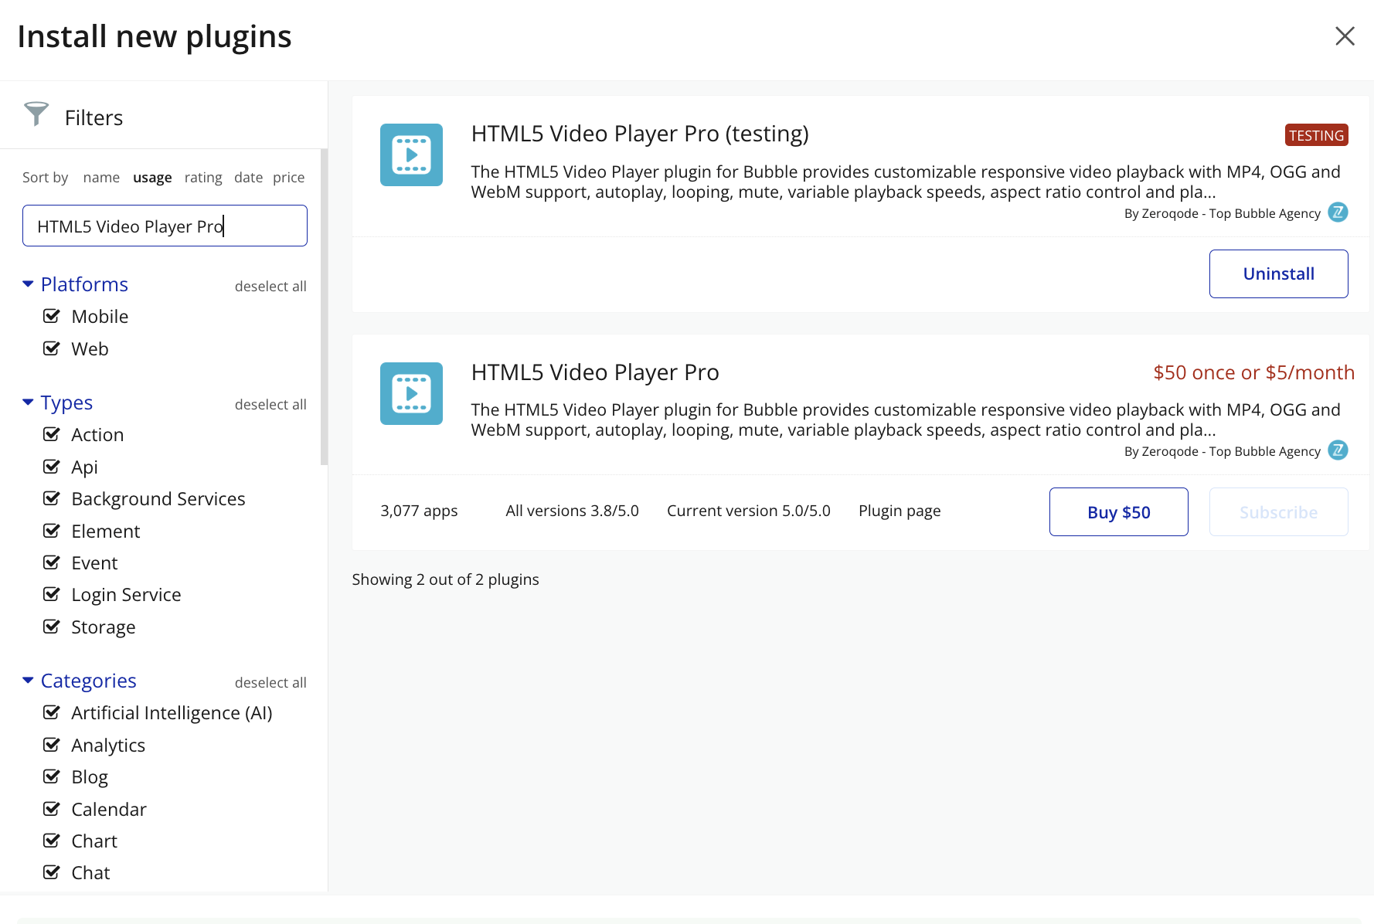Click the Buy $50 button
1374x924 pixels.
[x=1118, y=512]
